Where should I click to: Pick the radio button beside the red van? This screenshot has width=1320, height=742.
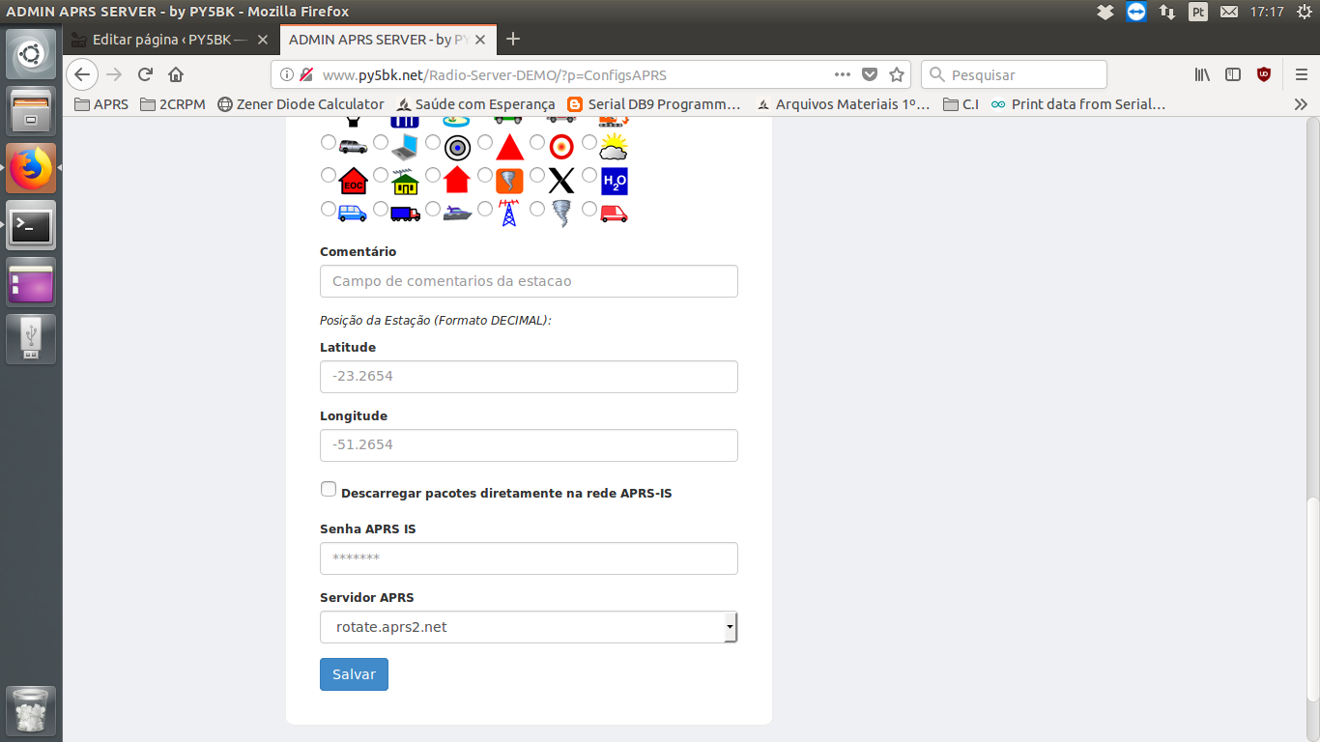click(589, 208)
